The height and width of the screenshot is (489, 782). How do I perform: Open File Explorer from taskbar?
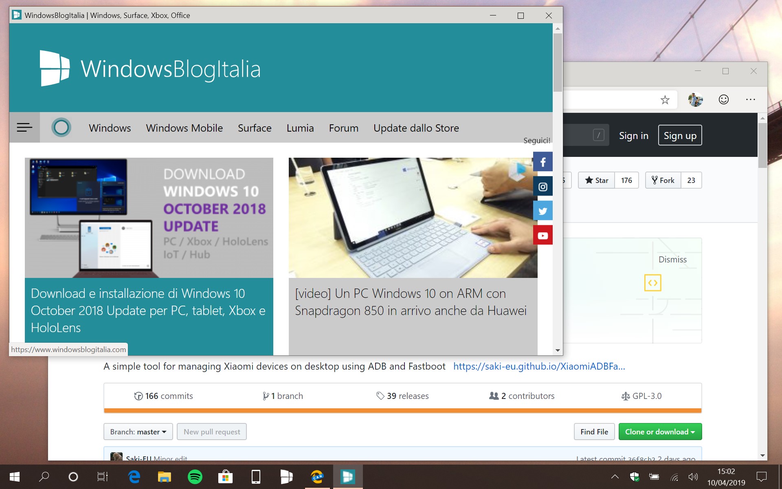[x=165, y=477]
